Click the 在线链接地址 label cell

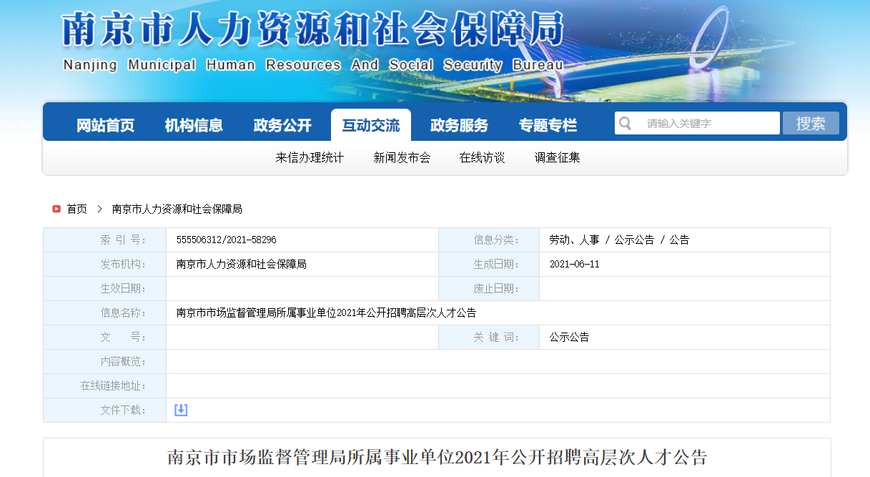pyautogui.click(x=104, y=386)
